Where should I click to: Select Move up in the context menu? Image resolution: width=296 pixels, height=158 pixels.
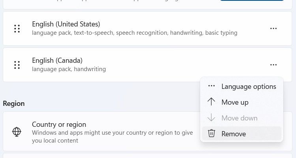[235, 102]
